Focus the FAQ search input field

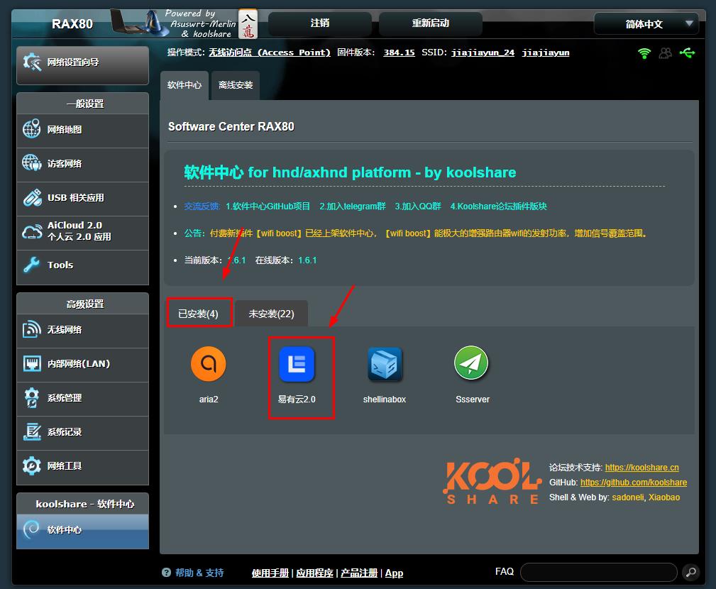click(598, 572)
